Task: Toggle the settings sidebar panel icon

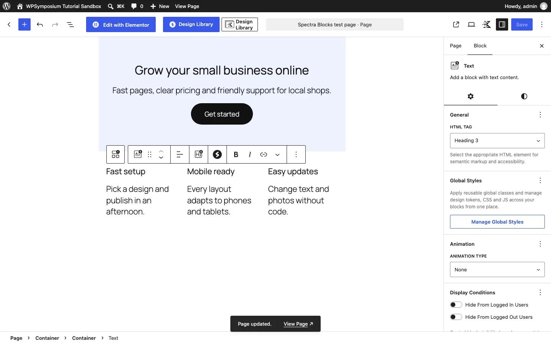Action: 502,24
